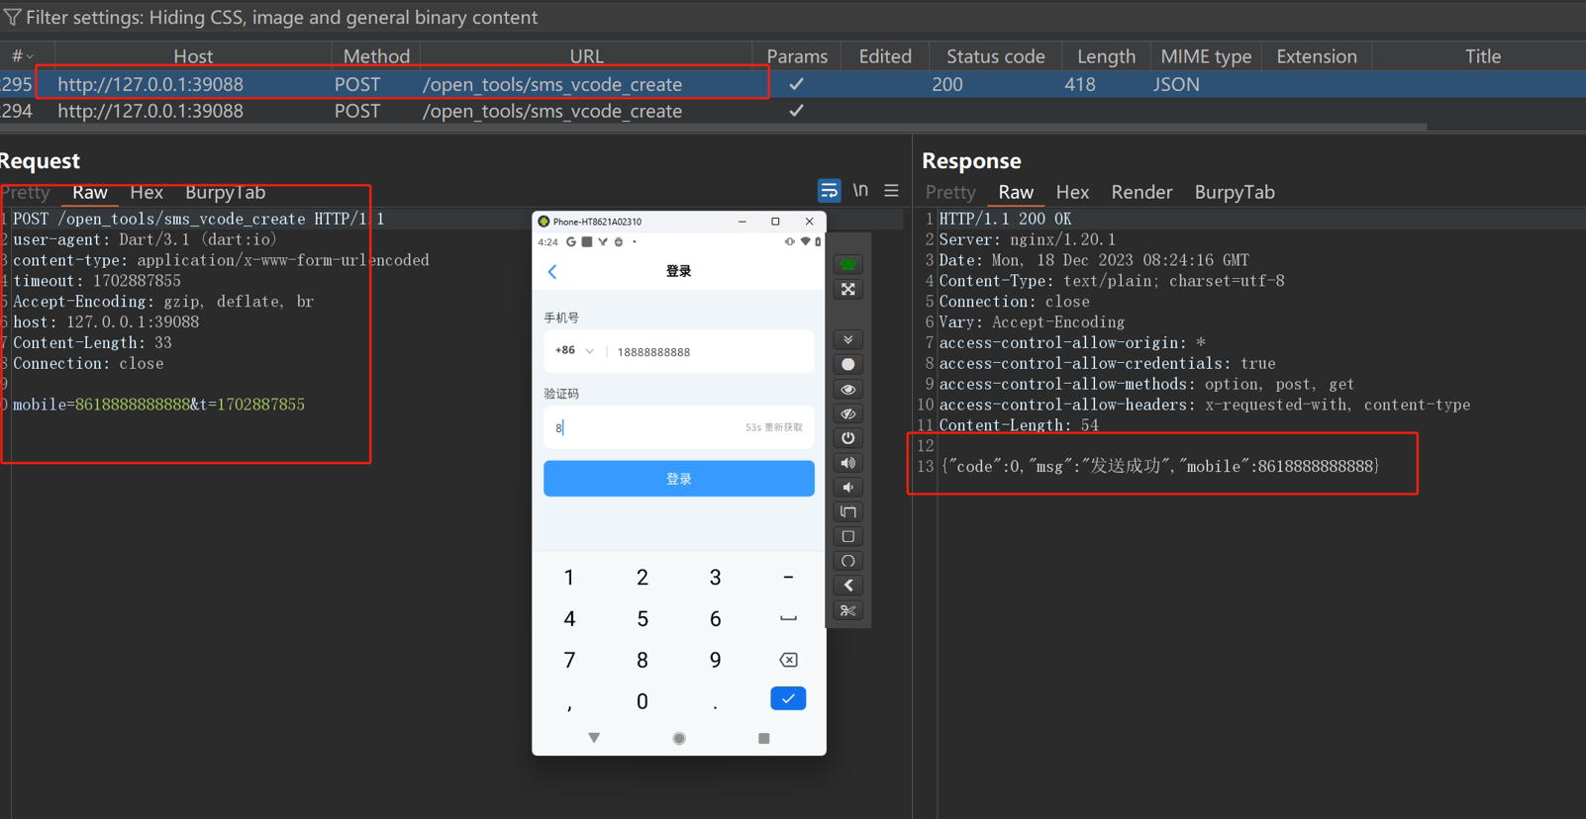Open the Request BurpyTab tab
This screenshot has width=1586, height=819.
click(225, 192)
